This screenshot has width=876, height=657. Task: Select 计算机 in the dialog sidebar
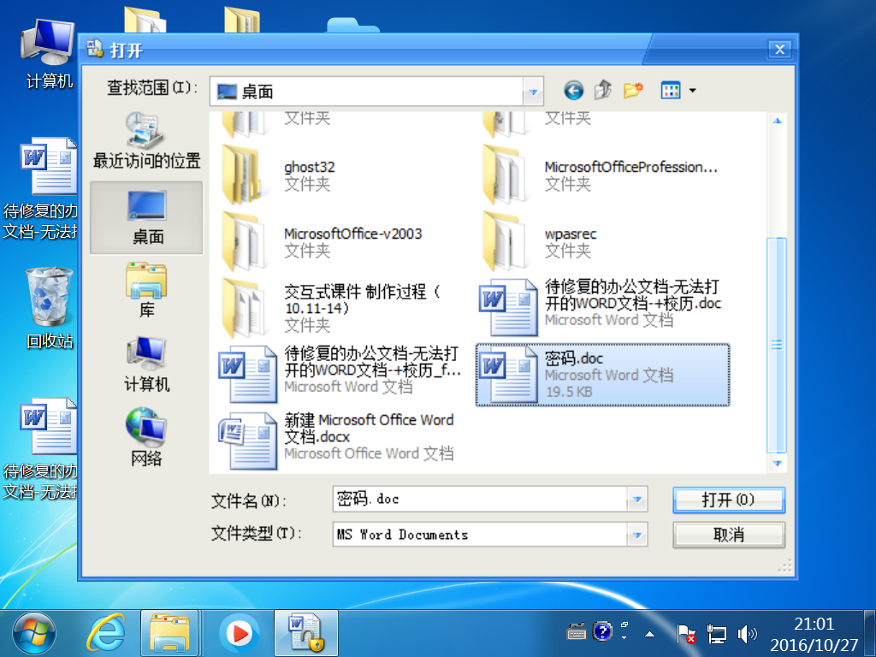[x=146, y=364]
